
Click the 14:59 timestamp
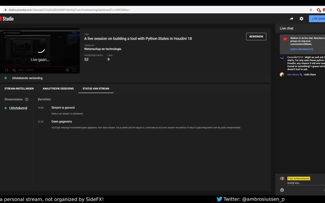[41, 108]
